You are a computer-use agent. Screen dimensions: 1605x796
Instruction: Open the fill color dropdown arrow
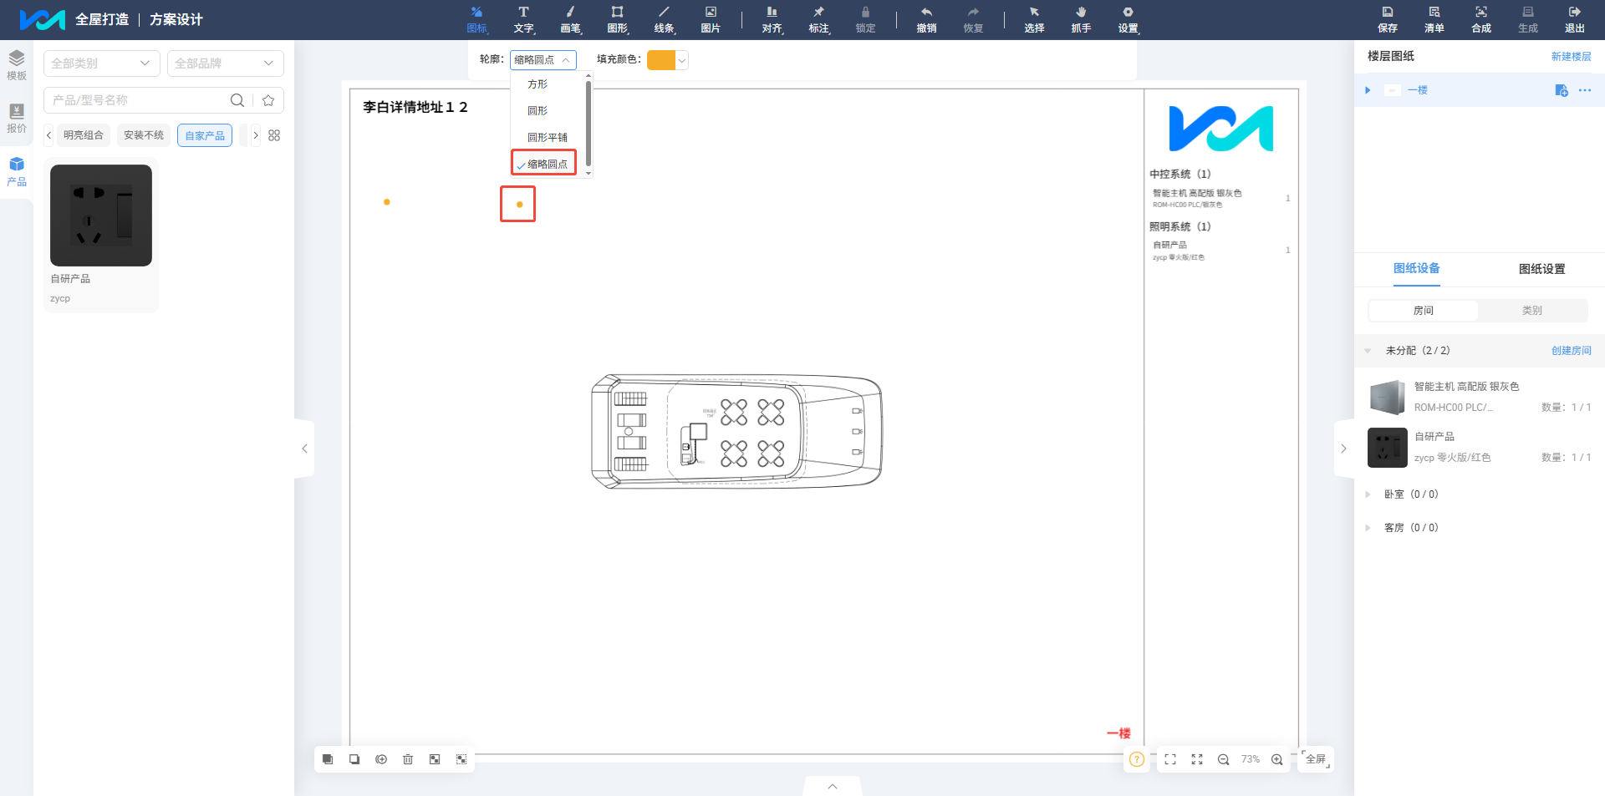click(682, 60)
